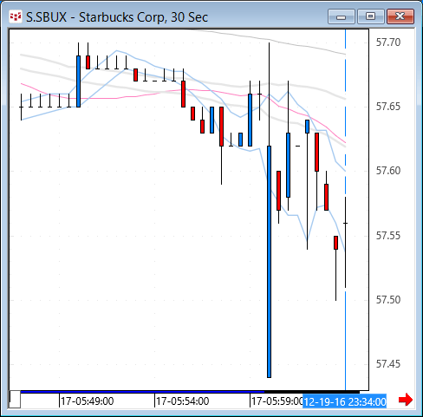Click the 57.45 price label

(388, 364)
